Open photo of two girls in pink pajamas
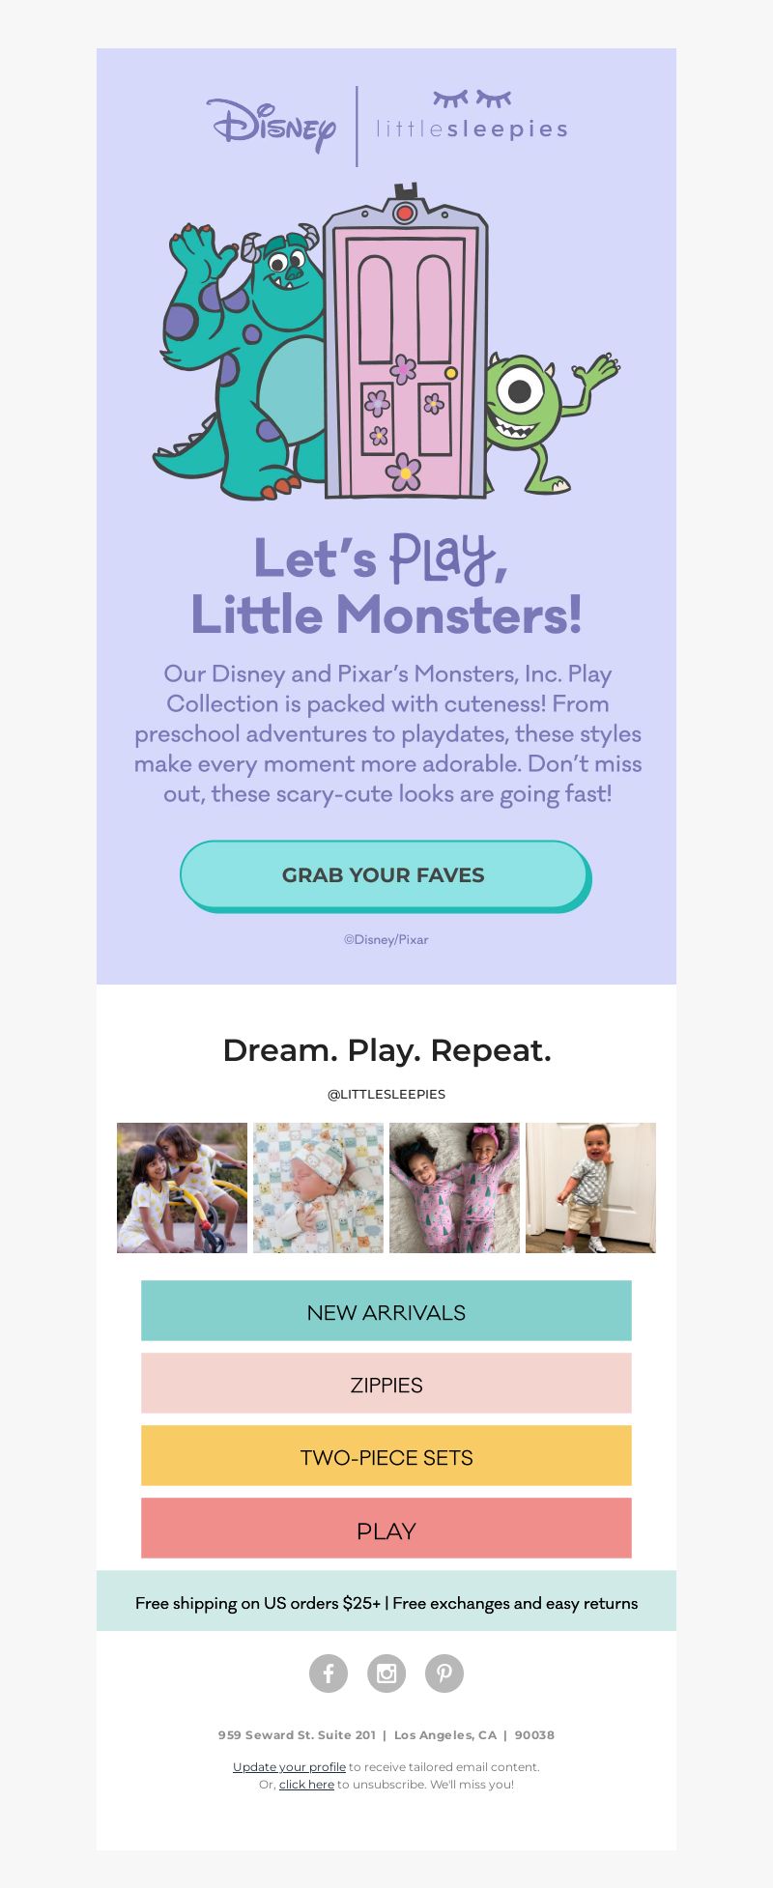 pos(454,1187)
